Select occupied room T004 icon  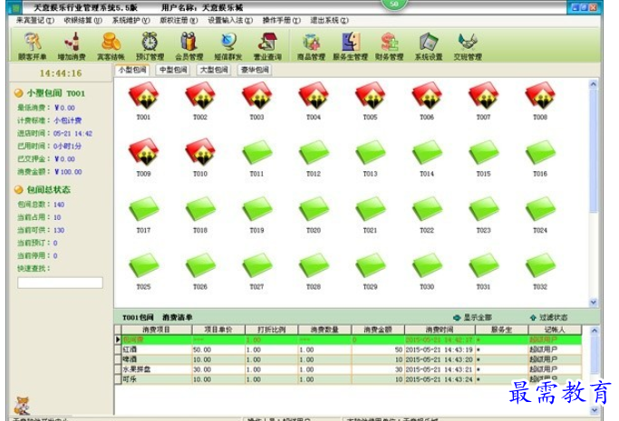[x=314, y=95]
